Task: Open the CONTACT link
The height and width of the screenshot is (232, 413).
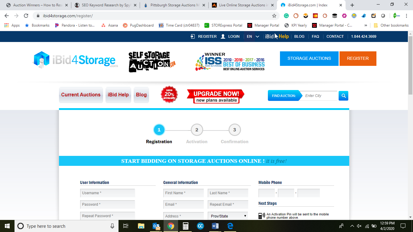Action: click(x=335, y=37)
